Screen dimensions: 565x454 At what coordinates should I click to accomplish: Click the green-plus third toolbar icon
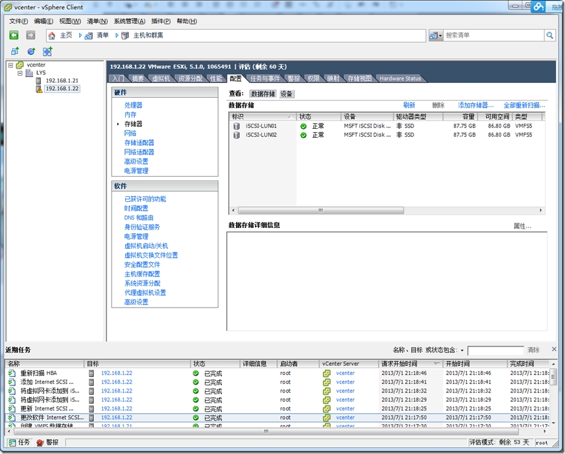click(x=47, y=51)
